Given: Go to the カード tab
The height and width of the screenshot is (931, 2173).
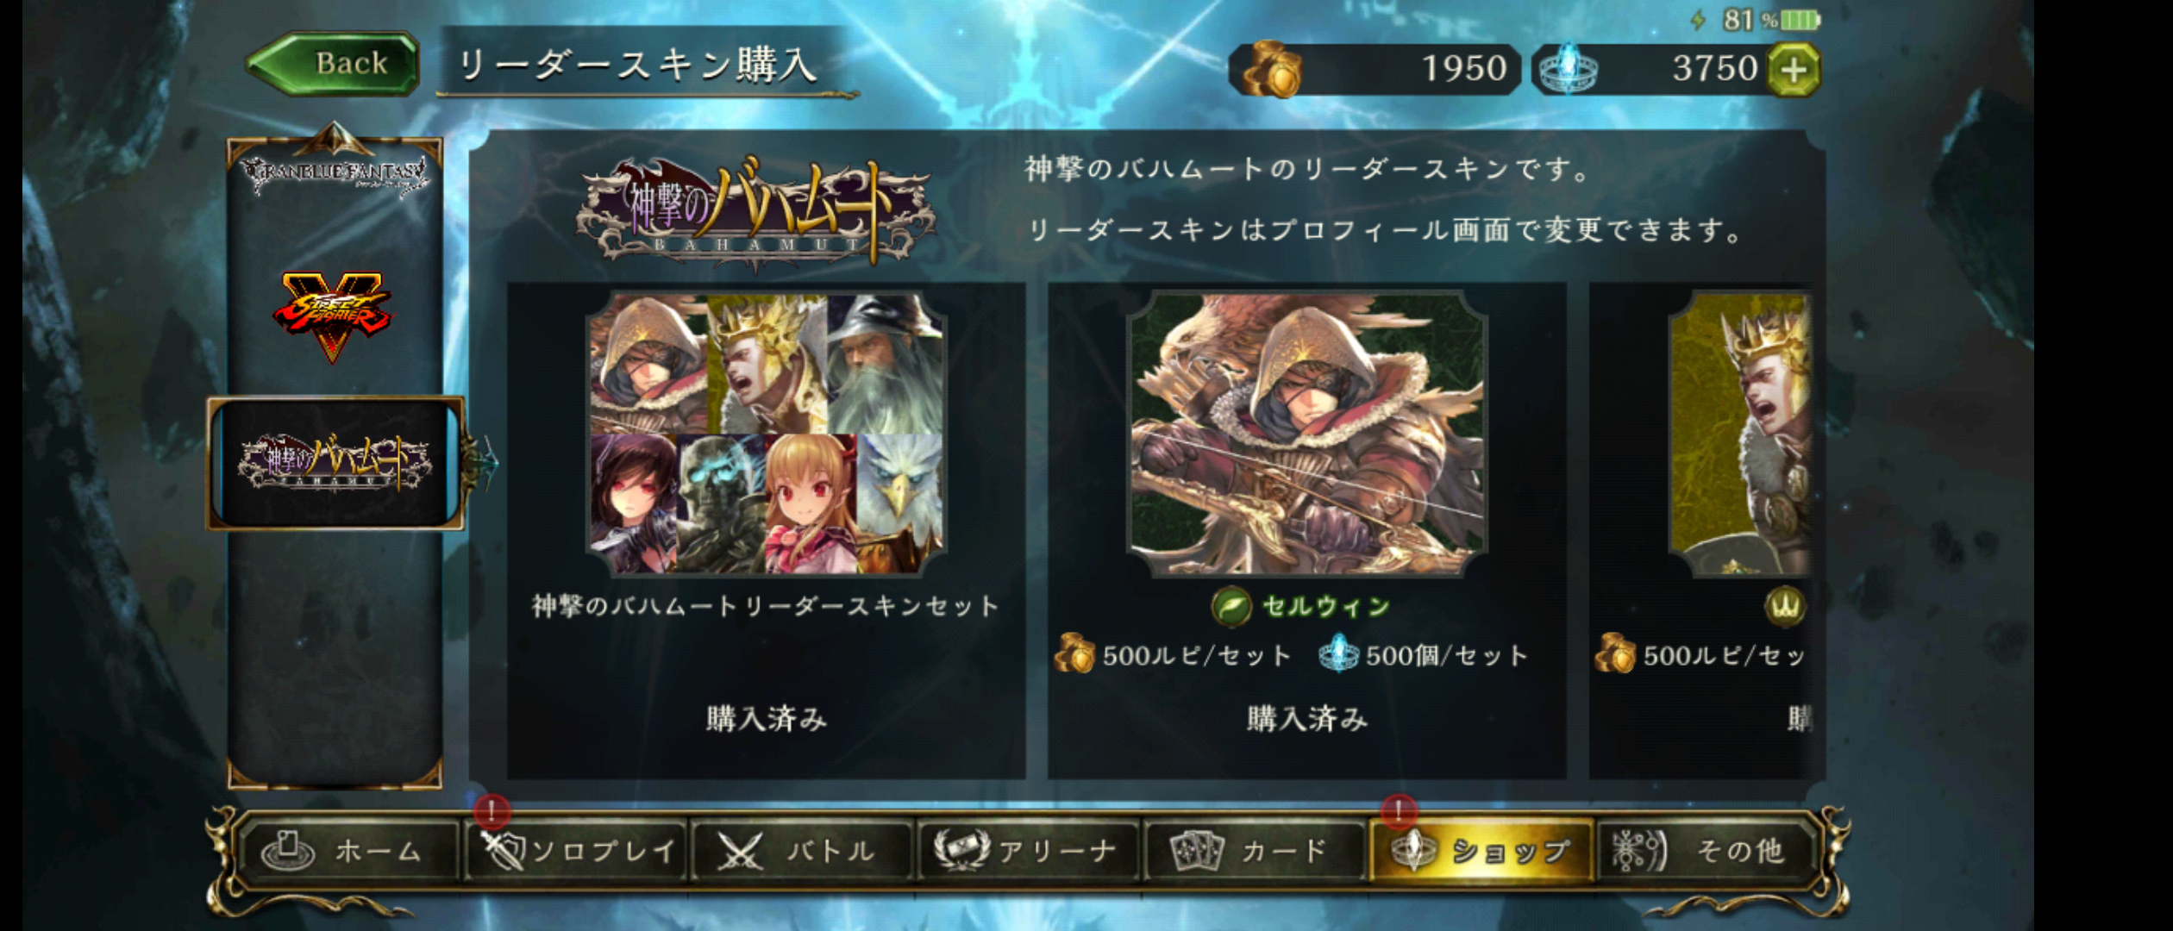Looking at the screenshot, I should 1255,851.
